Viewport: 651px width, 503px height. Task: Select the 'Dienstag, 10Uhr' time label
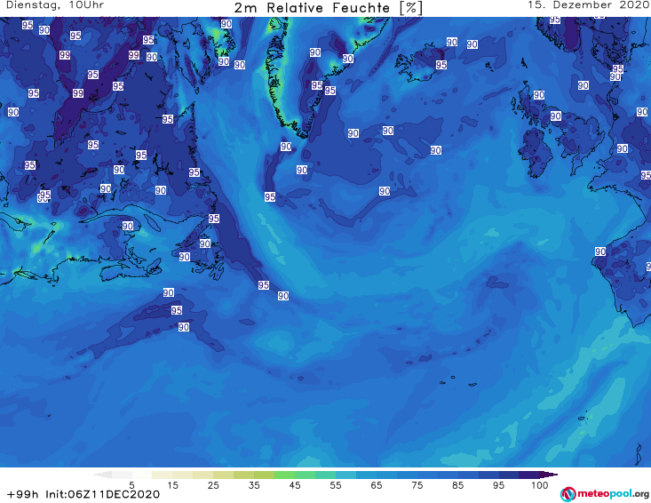point(55,5)
